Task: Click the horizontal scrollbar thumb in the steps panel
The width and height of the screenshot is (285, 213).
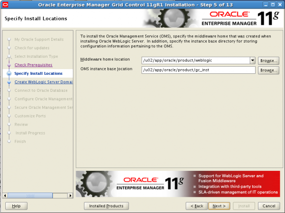Action: [x=30, y=195]
